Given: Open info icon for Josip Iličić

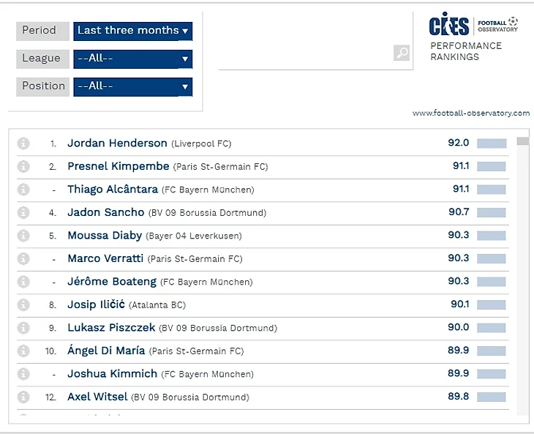Looking at the screenshot, I should [x=23, y=304].
